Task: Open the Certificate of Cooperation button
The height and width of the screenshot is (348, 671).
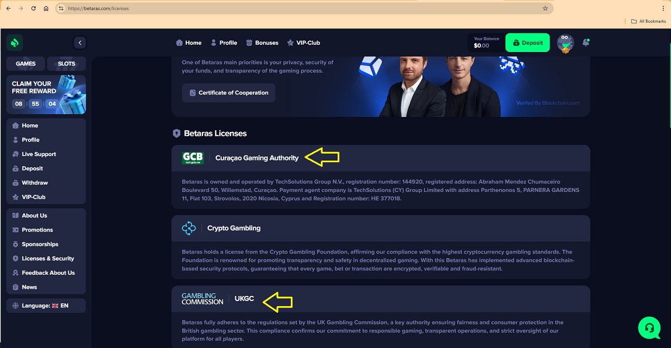Action: pyautogui.click(x=229, y=93)
